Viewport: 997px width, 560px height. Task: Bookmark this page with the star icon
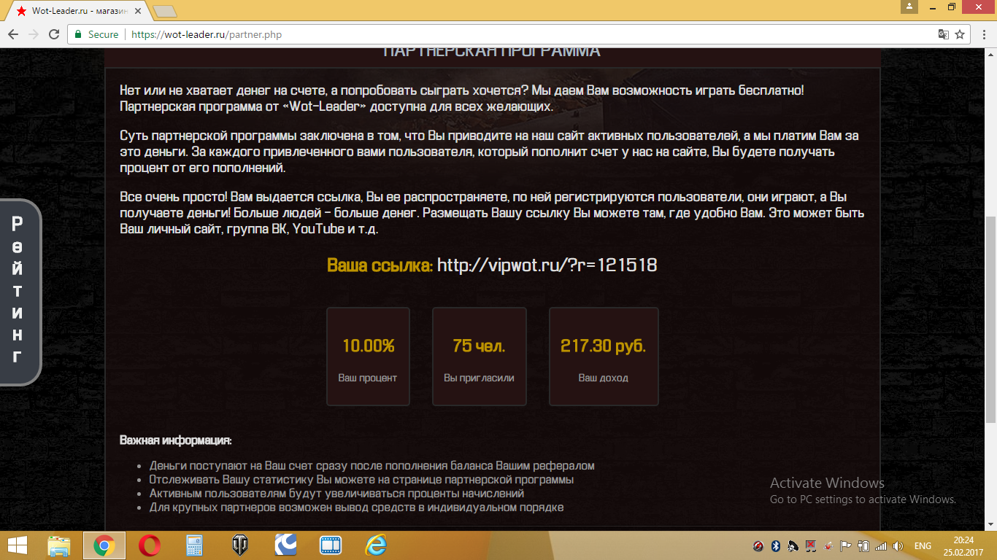pyautogui.click(x=960, y=34)
